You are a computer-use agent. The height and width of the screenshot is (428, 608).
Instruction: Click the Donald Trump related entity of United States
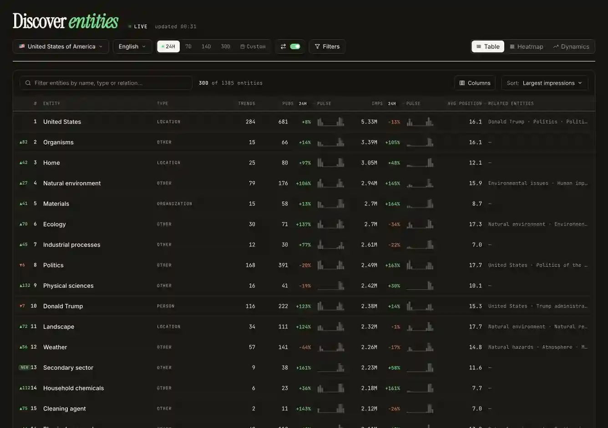point(506,122)
